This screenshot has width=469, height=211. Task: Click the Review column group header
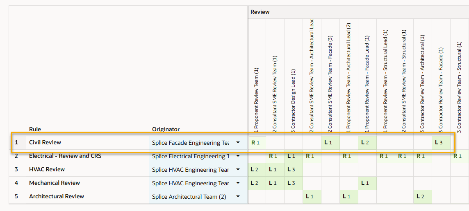260,12
